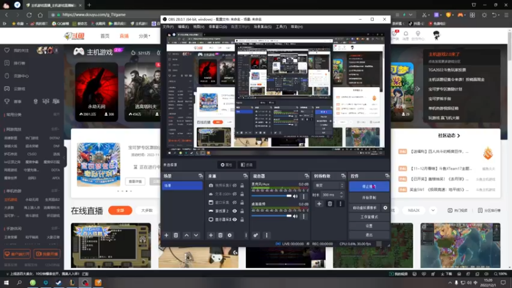
Task: Move scene down with the down arrow
Action: 196,235
